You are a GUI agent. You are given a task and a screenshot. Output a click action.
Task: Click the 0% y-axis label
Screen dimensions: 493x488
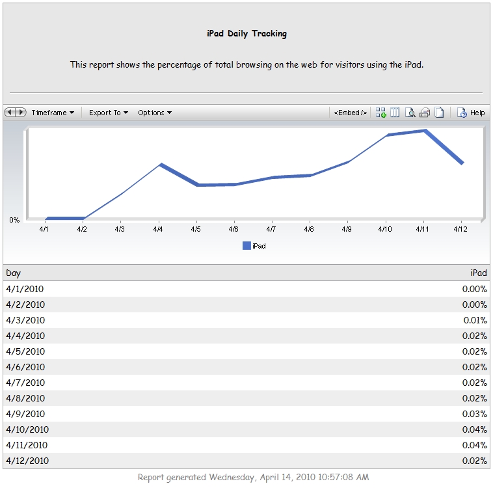[x=14, y=220]
